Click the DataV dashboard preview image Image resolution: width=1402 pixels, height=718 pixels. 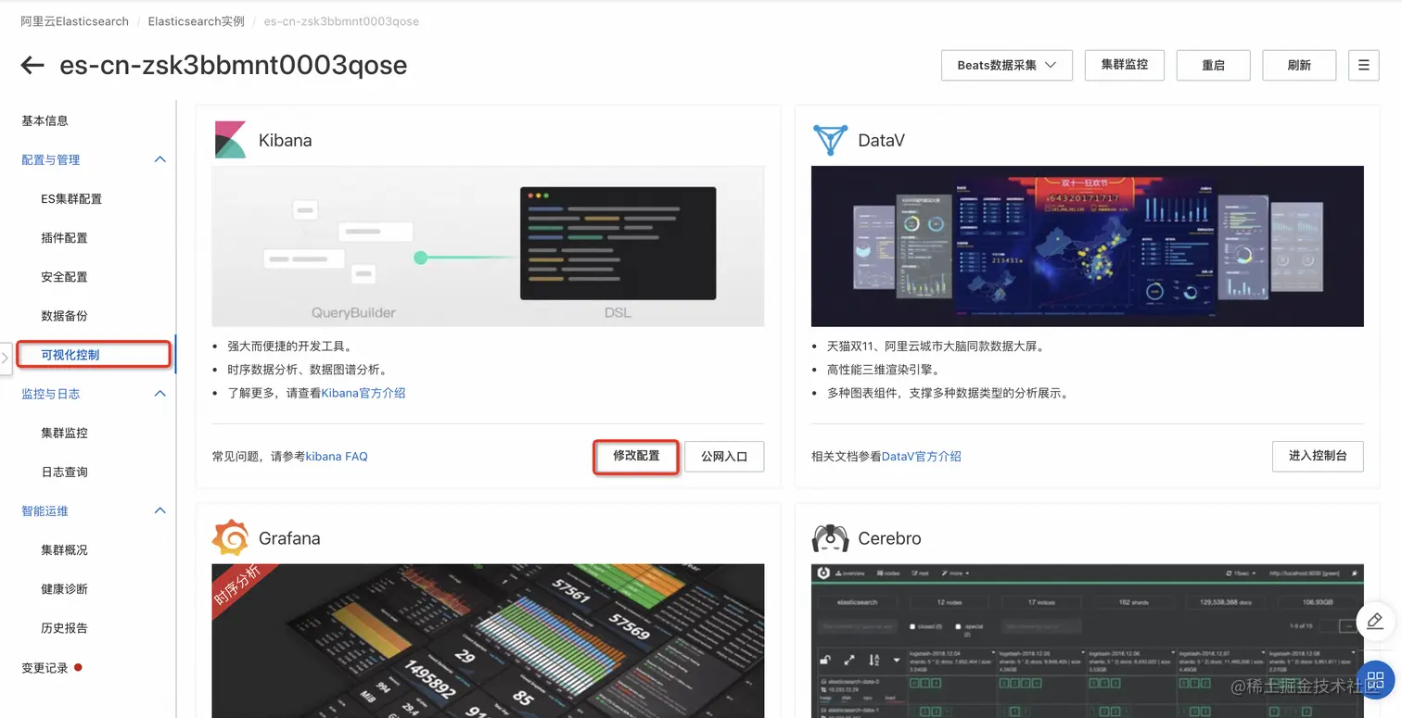pyautogui.click(x=1087, y=246)
